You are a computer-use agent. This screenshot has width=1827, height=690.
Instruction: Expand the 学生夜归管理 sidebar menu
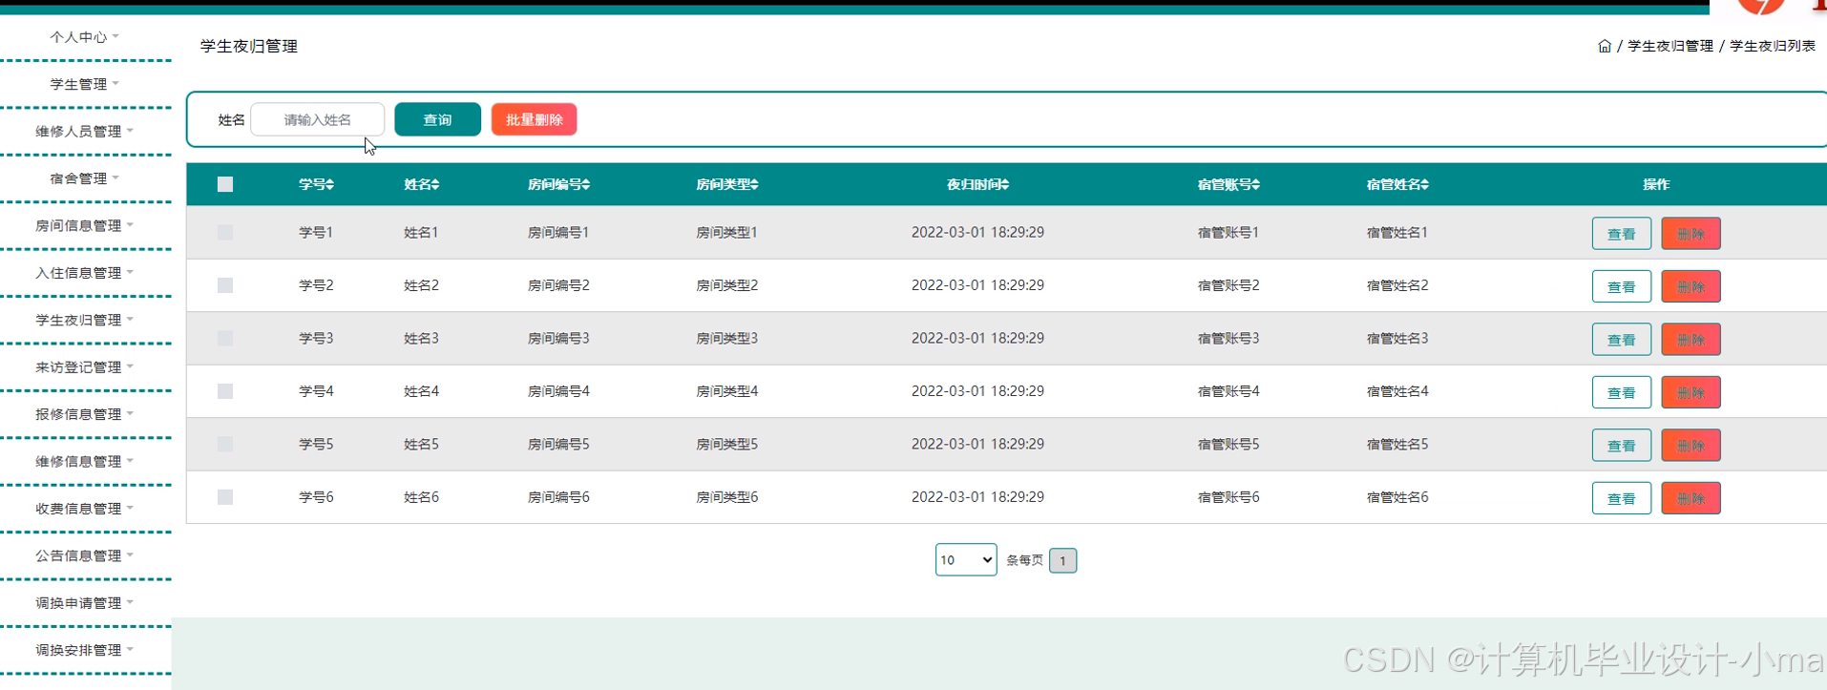point(85,320)
